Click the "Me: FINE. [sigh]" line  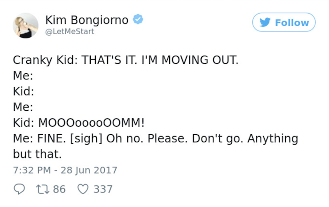pos(155,139)
